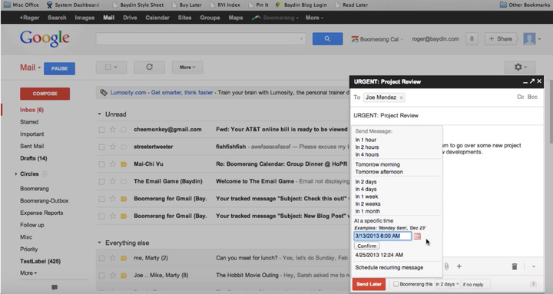This screenshot has height=294, width=553.
Task: Open the More actions toolbar dropdown
Action: [x=187, y=67]
